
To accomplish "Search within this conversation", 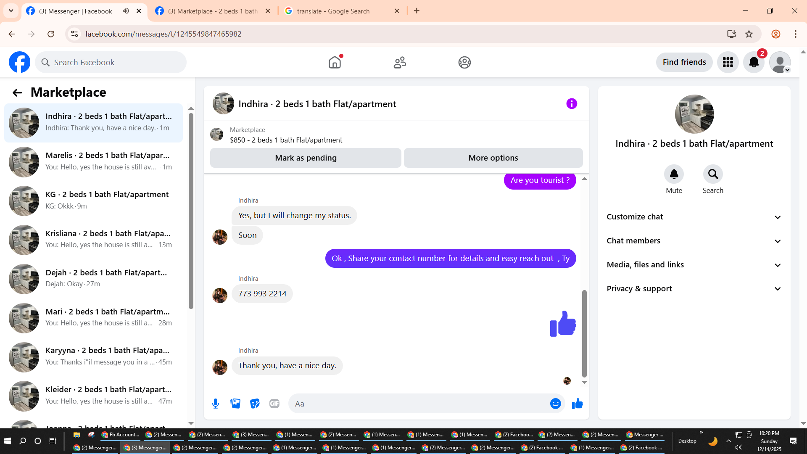I will pyautogui.click(x=713, y=174).
